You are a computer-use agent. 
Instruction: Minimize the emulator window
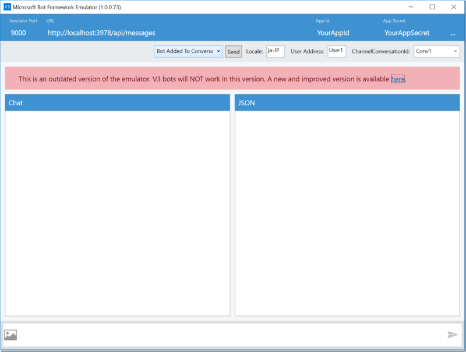pos(411,7)
